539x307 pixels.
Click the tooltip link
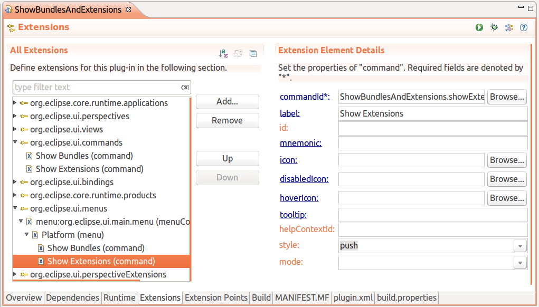[x=293, y=215]
